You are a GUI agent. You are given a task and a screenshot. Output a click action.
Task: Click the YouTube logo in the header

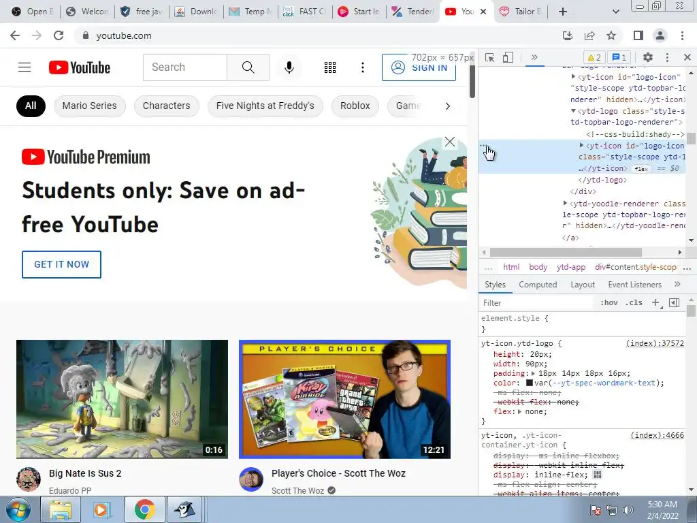click(80, 67)
